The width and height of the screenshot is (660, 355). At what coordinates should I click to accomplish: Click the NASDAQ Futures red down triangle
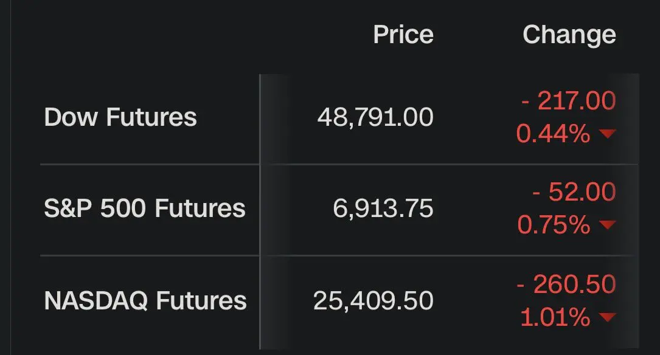[x=608, y=317]
